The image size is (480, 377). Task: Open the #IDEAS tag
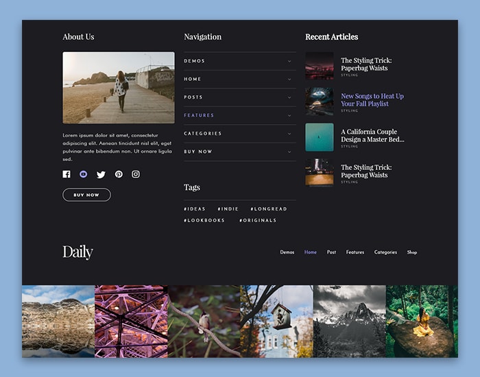coord(194,209)
